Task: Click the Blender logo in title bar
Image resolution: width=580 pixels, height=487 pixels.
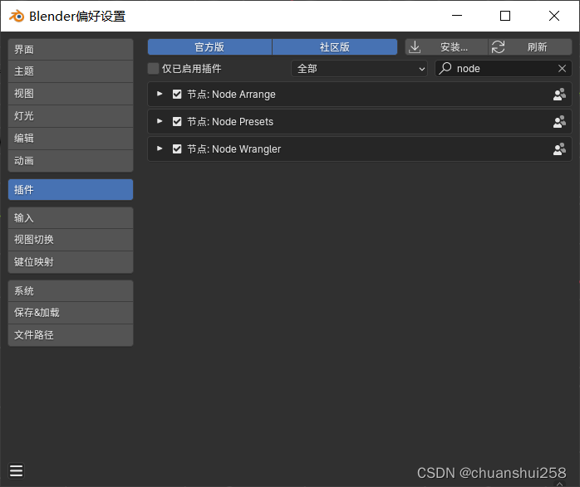Action: [x=17, y=17]
